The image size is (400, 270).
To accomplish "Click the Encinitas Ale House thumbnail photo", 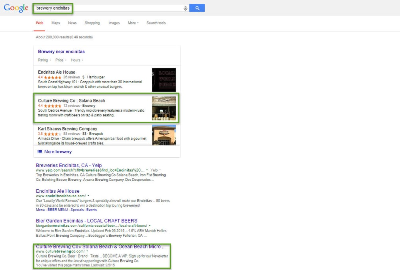I will (x=164, y=80).
